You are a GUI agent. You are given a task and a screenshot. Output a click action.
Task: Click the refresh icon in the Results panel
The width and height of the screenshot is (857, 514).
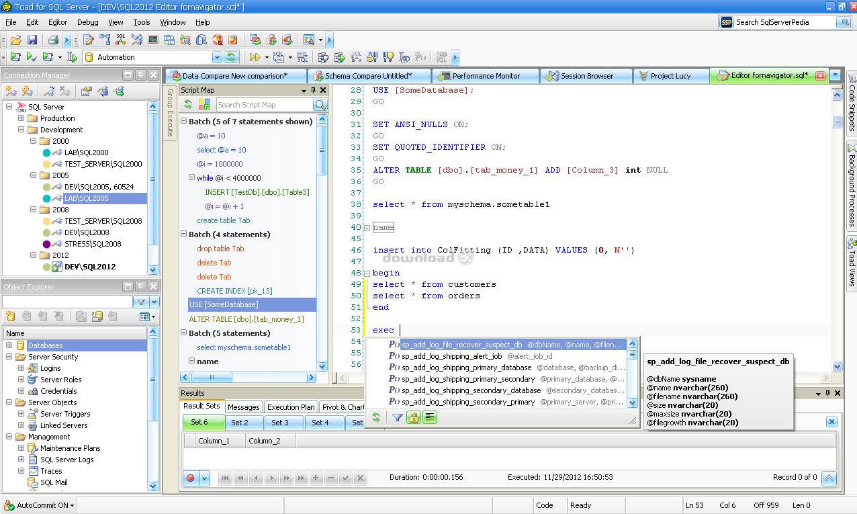(375, 417)
